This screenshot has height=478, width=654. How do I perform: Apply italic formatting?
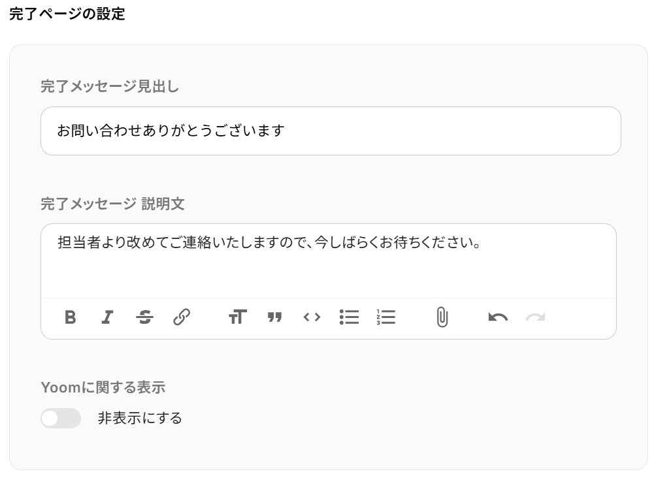tap(107, 317)
